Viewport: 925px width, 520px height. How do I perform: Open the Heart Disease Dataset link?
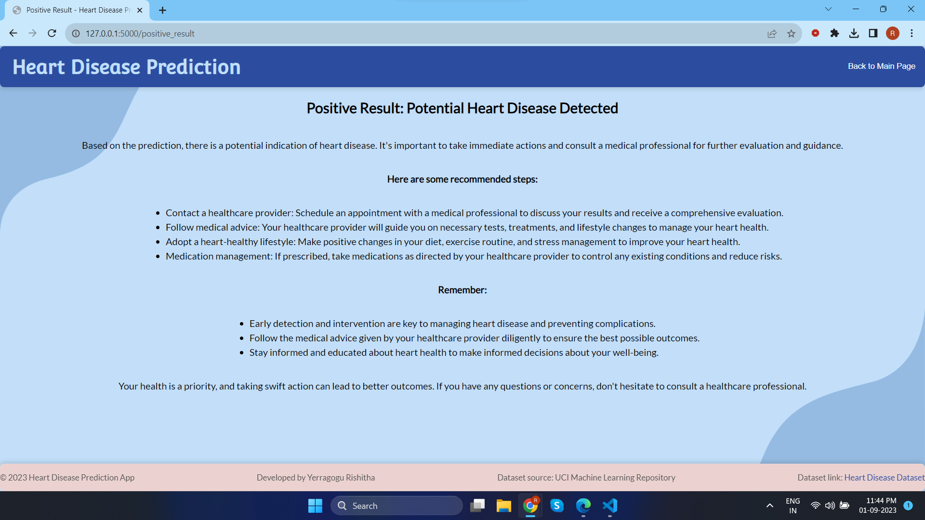coord(884,477)
